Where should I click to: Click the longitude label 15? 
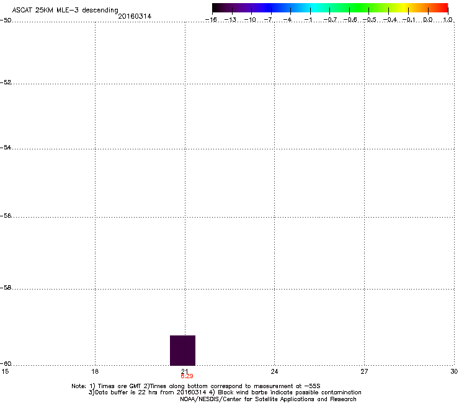click(x=5, y=371)
